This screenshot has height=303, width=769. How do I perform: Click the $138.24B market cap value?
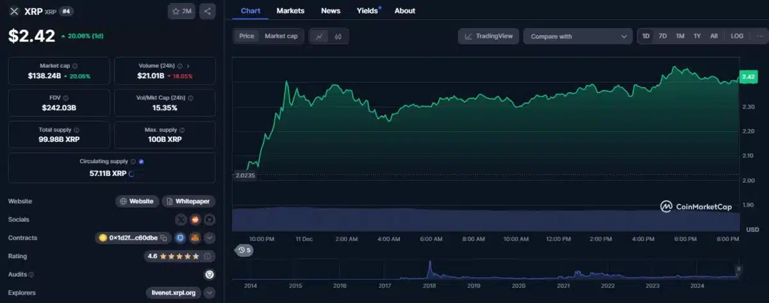(44, 76)
